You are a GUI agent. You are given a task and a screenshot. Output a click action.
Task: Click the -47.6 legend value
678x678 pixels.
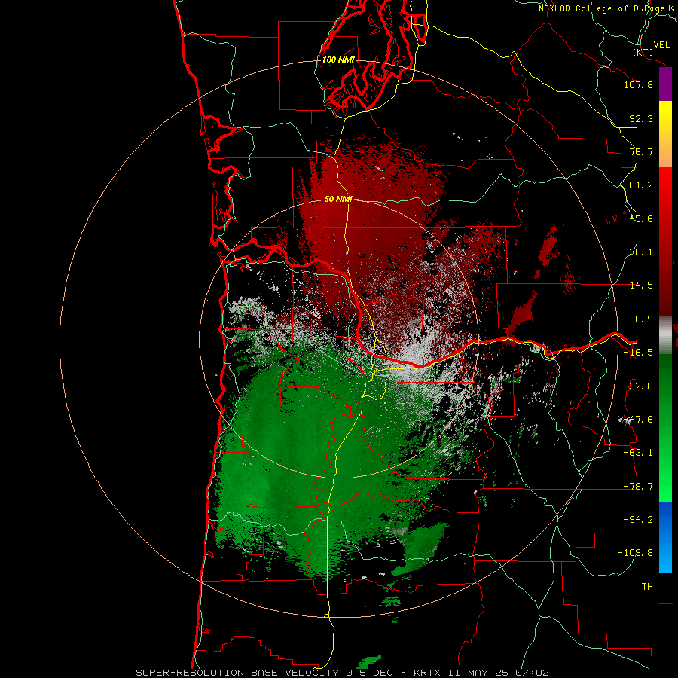pos(638,420)
